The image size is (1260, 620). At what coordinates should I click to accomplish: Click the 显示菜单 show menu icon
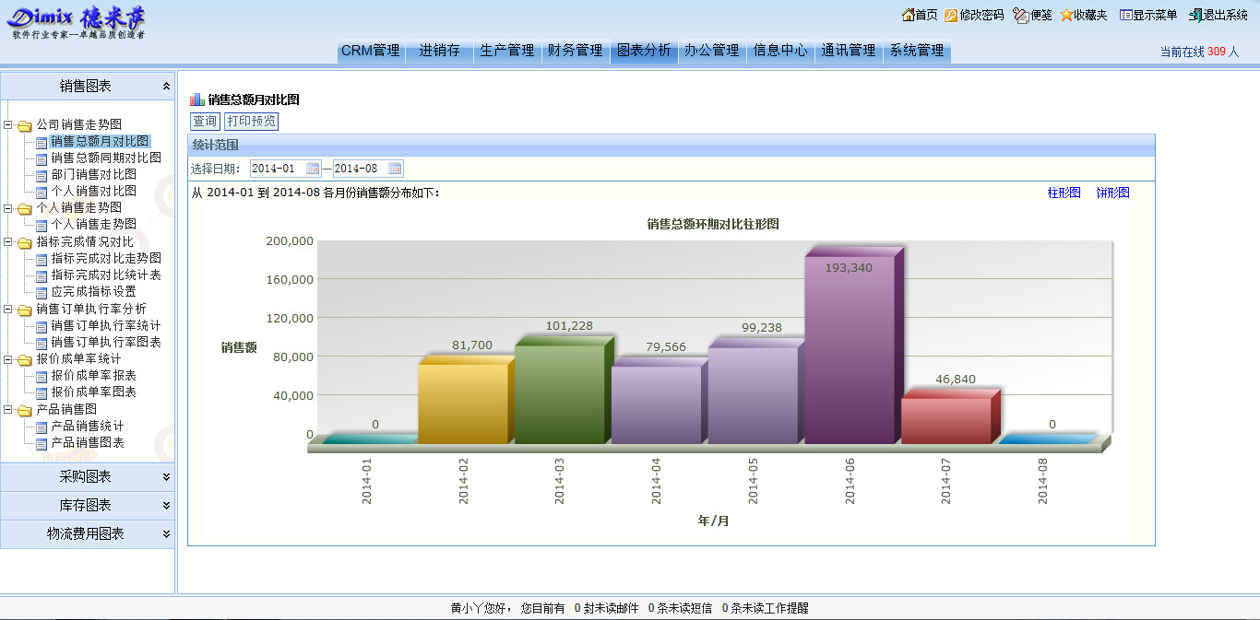pos(1125,15)
